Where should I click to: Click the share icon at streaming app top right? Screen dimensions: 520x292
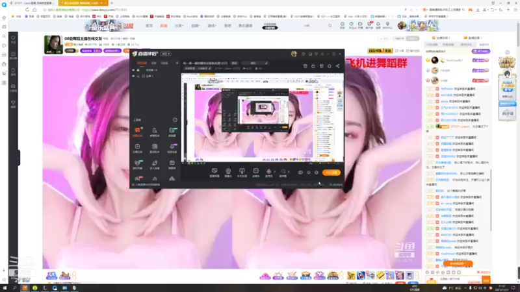pos(337,66)
